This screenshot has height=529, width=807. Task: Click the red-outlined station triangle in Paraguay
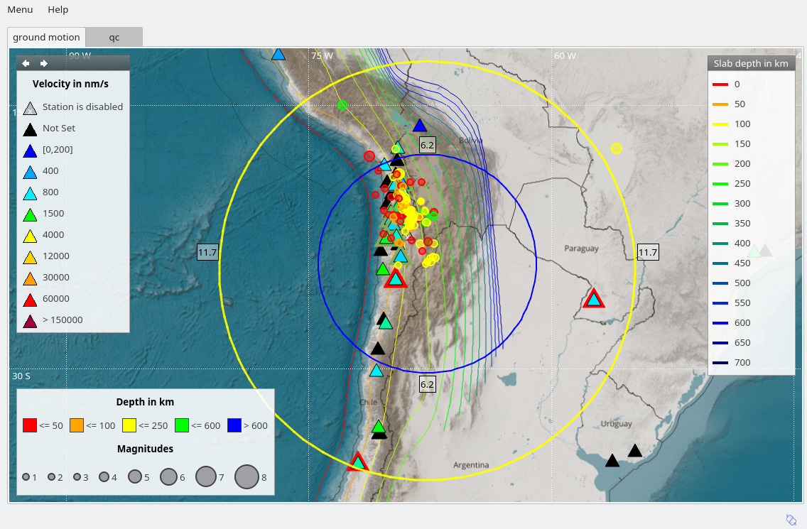coord(593,300)
